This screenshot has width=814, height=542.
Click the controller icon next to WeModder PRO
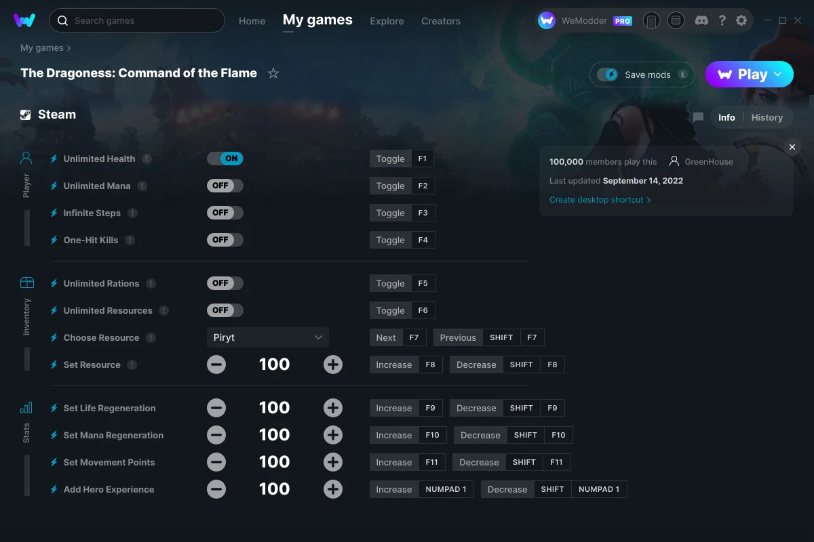[x=651, y=21]
